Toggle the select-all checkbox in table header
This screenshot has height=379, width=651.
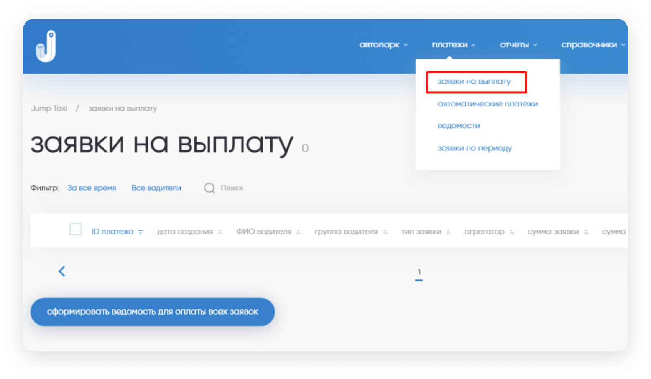coord(76,230)
